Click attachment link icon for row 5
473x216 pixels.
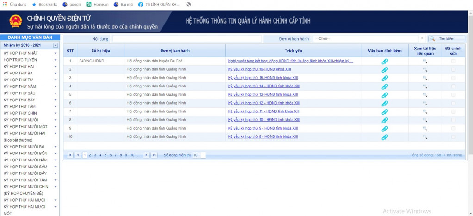(x=384, y=95)
